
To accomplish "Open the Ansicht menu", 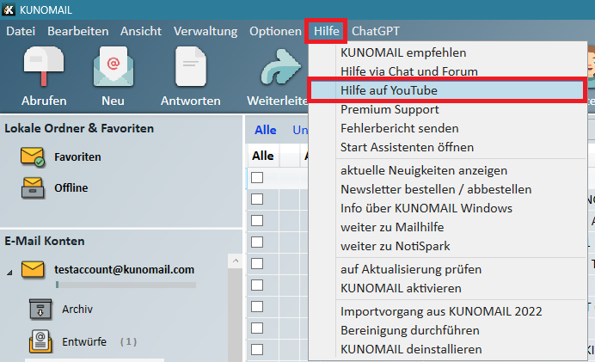I will click(141, 31).
